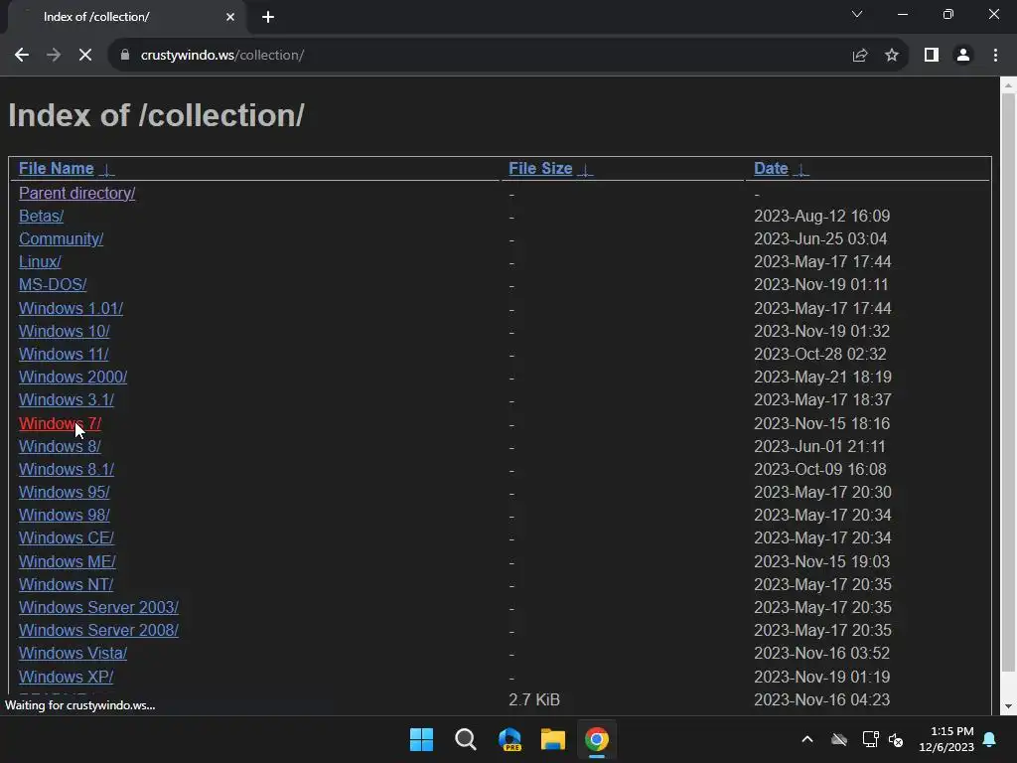Open the Chrome profile menu
The height and width of the screenshot is (763, 1017).
click(x=963, y=56)
